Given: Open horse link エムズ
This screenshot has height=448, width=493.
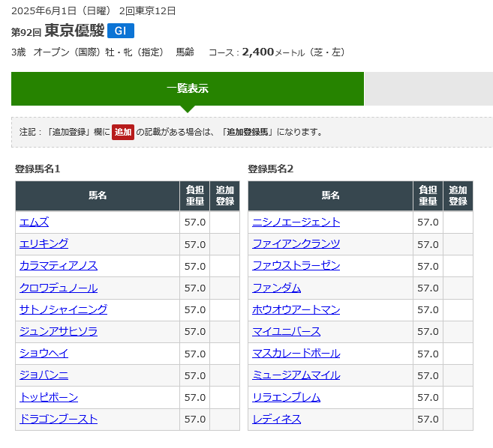Looking at the screenshot, I should pyautogui.click(x=34, y=222).
